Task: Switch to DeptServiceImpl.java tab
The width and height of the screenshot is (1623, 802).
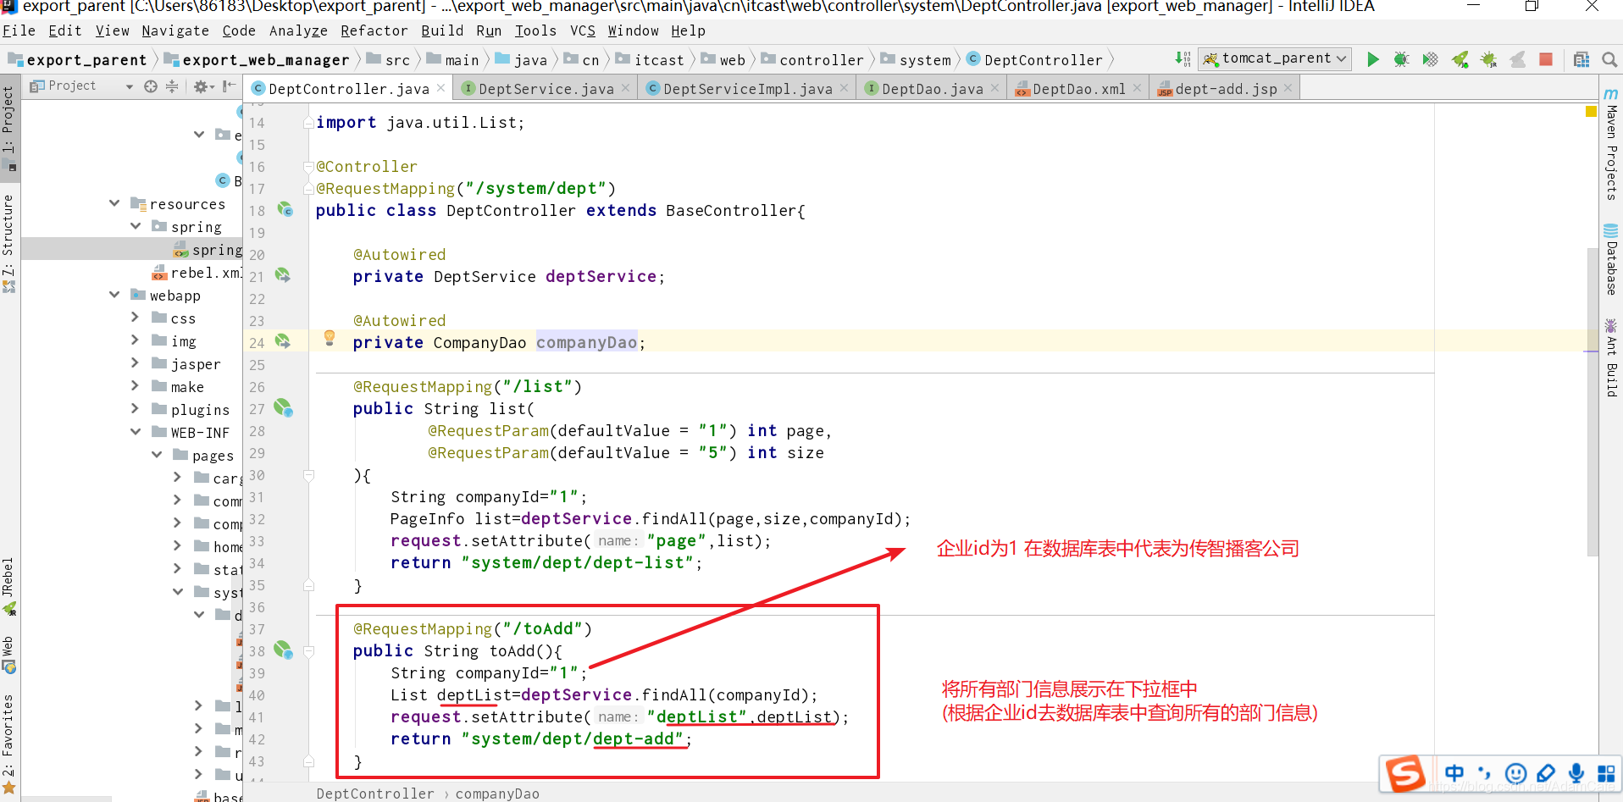Action: point(747,88)
